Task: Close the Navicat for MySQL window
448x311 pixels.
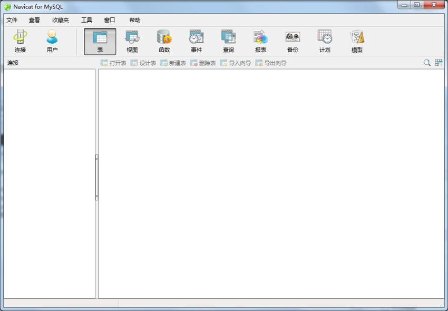Action: 434,5
